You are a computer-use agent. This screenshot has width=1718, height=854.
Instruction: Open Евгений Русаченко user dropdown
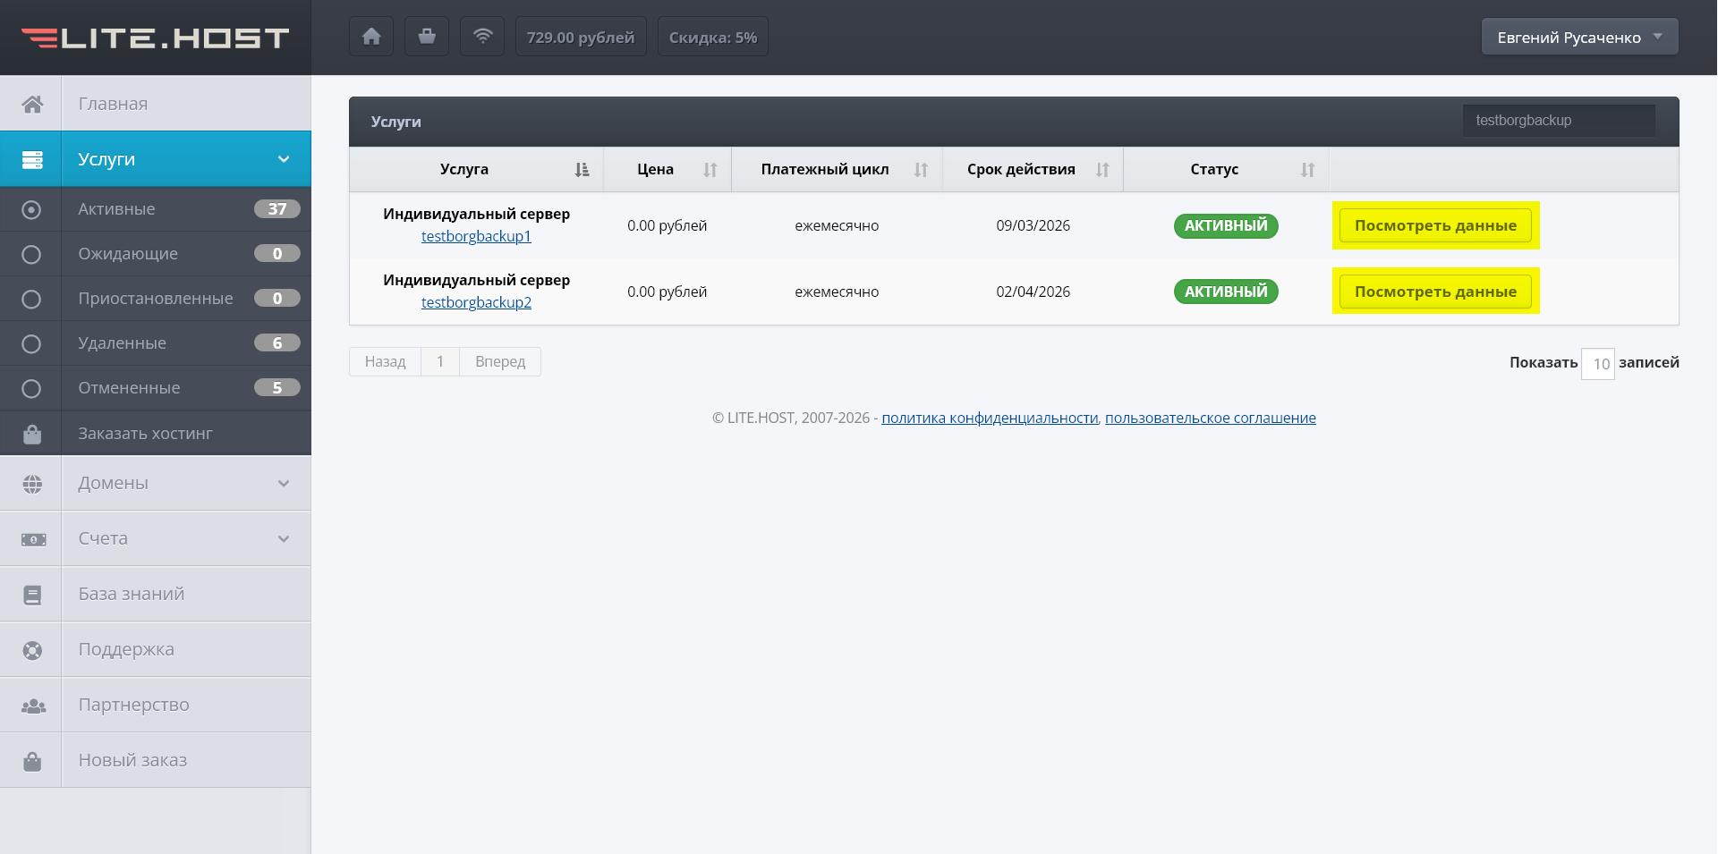[x=1579, y=37]
